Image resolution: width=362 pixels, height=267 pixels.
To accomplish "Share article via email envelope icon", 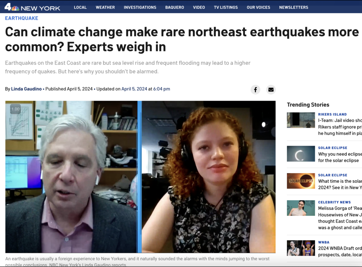I will click(271, 89).
